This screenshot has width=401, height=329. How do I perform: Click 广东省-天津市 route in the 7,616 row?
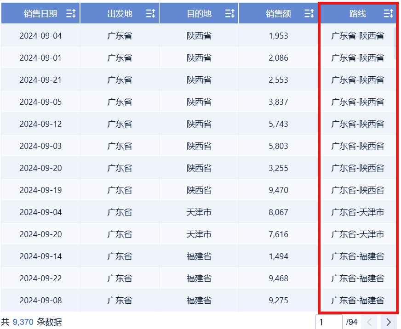(357, 234)
